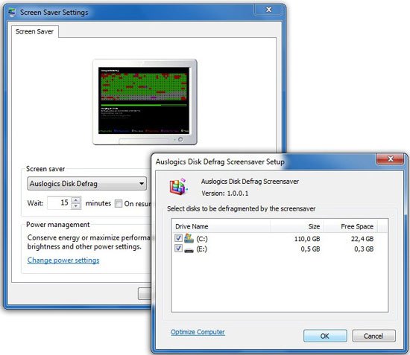Open the Optimize Computer link
This screenshot has width=410, height=355.
tap(198, 332)
